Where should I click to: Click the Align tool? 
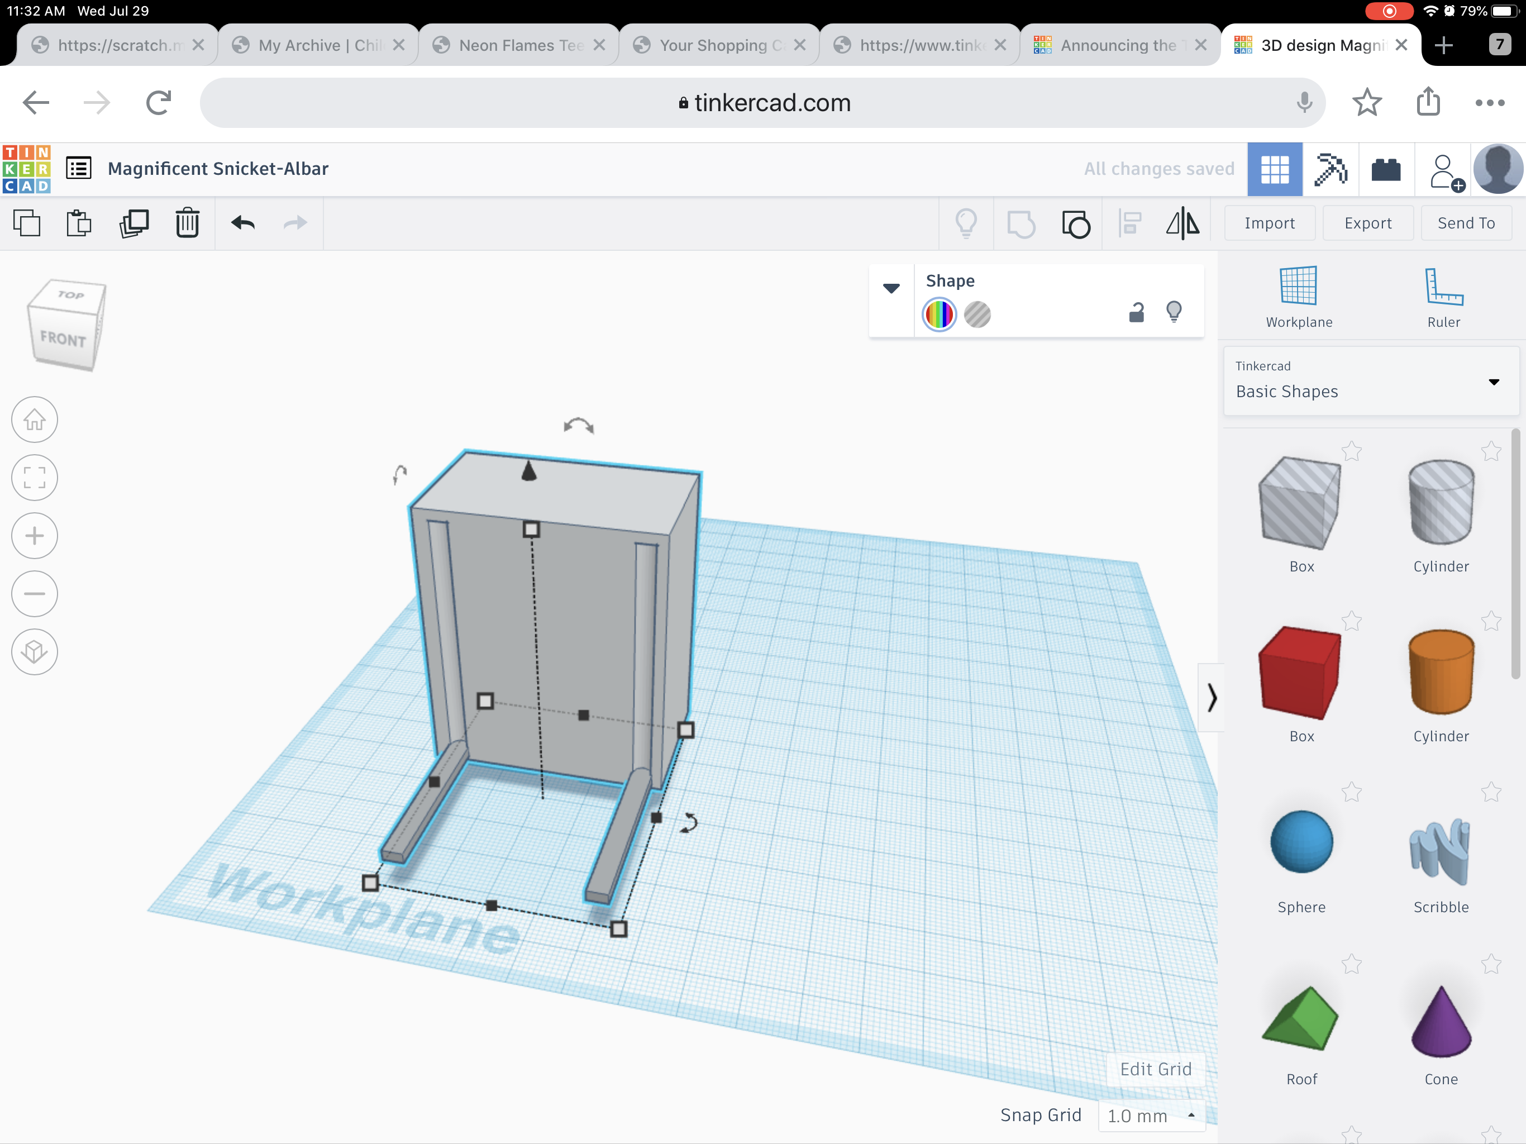coord(1130,223)
